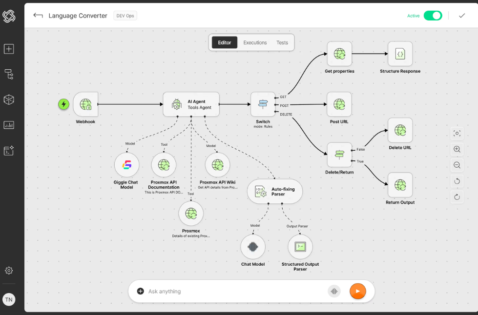Screen dimensions: 478x315
Task: Select the Structured Output Parser node
Action: point(300,247)
